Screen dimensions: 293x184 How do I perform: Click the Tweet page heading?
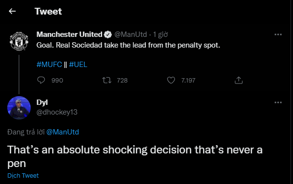coord(48,11)
